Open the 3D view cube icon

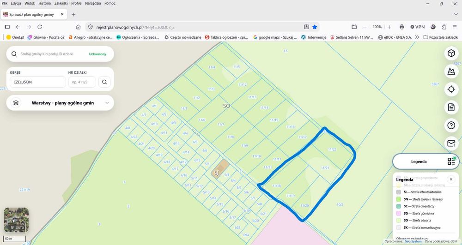(451, 53)
